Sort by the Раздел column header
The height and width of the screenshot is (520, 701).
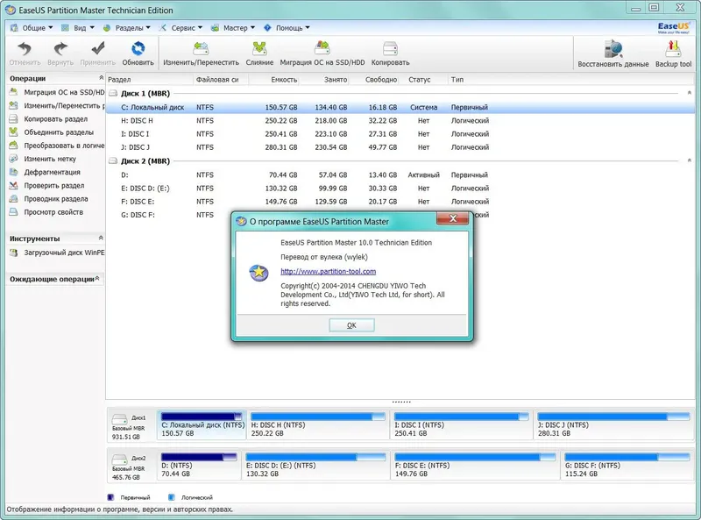pos(149,80)
